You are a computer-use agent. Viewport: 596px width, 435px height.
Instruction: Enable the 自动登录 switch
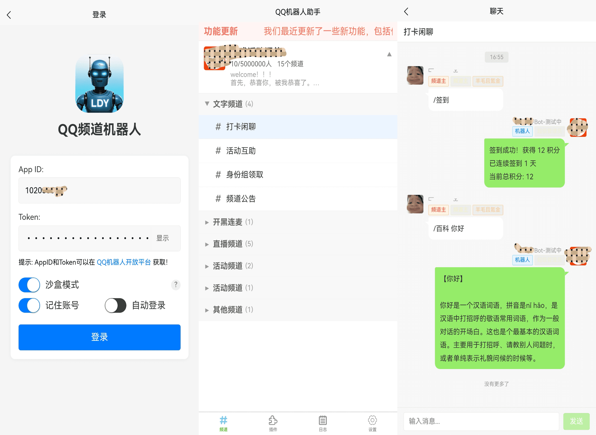click(x=115, y=305)
